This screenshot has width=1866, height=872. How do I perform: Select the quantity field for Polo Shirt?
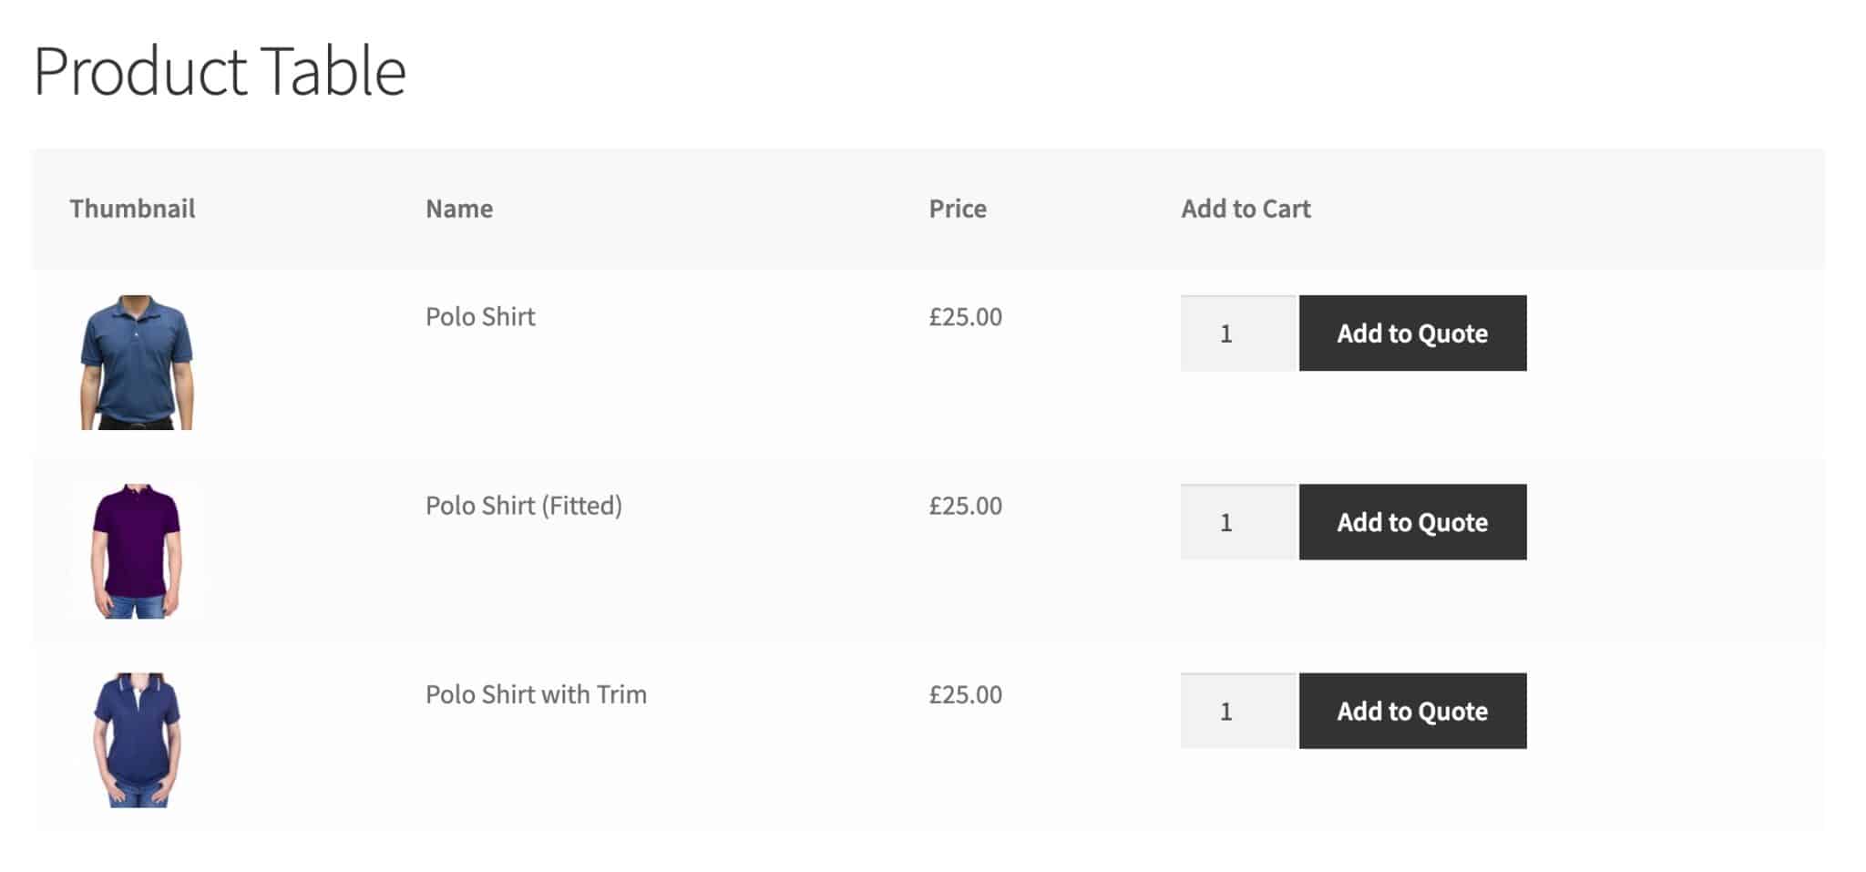pos(1235,333)
